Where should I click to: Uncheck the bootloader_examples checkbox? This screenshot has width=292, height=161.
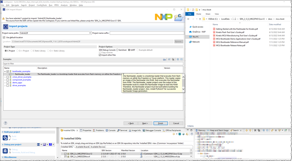coord(8,71)
